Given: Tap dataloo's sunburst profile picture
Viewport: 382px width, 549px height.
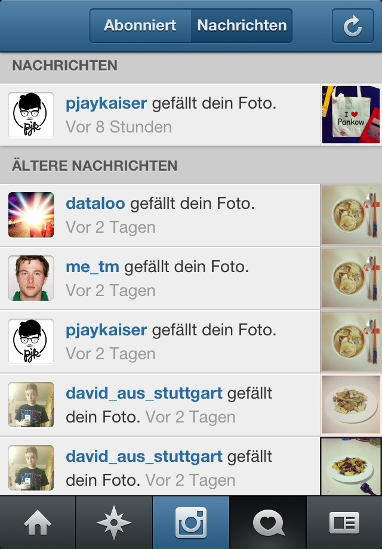Looking at the screenshot, I should tap(31, 215).
